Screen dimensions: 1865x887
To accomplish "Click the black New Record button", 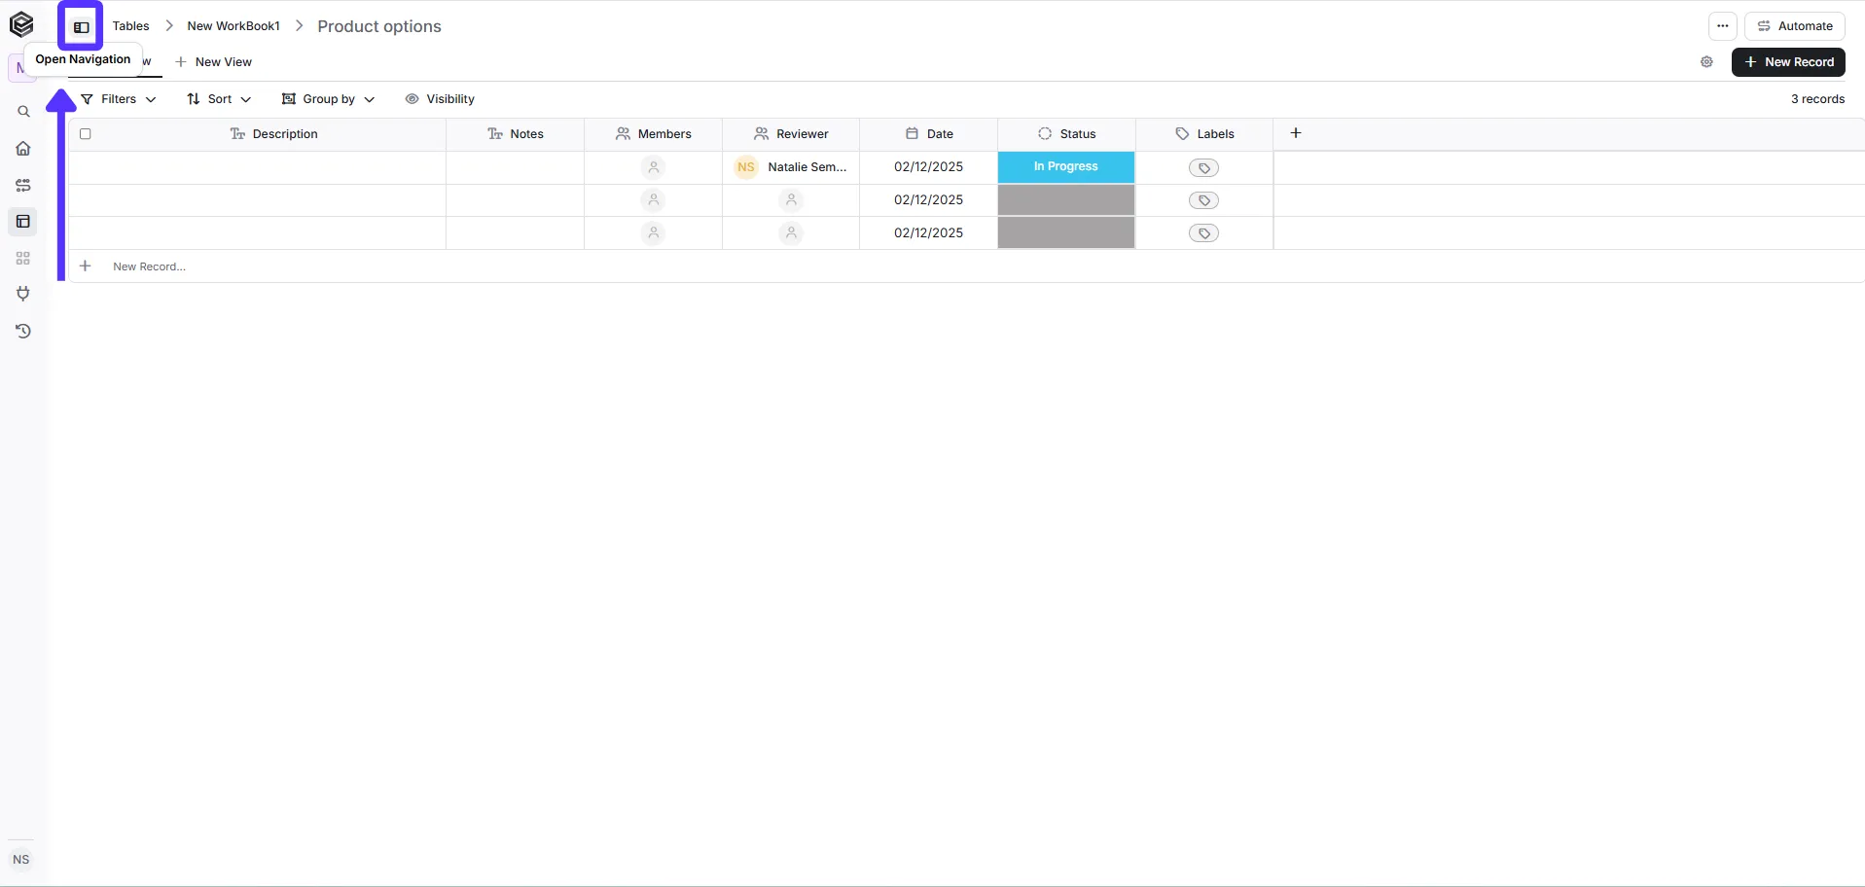I will tap(1788, 61).
